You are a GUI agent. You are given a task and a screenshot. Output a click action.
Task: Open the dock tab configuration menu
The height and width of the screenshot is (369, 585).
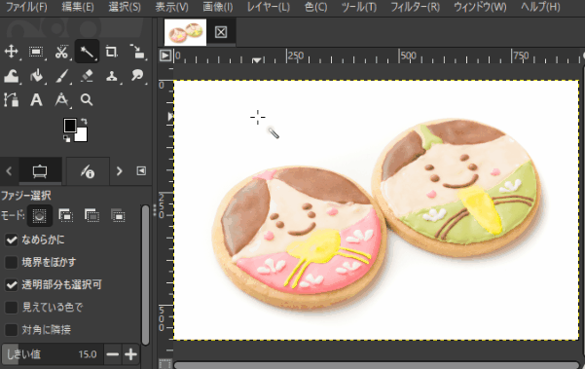pos(141,171)
